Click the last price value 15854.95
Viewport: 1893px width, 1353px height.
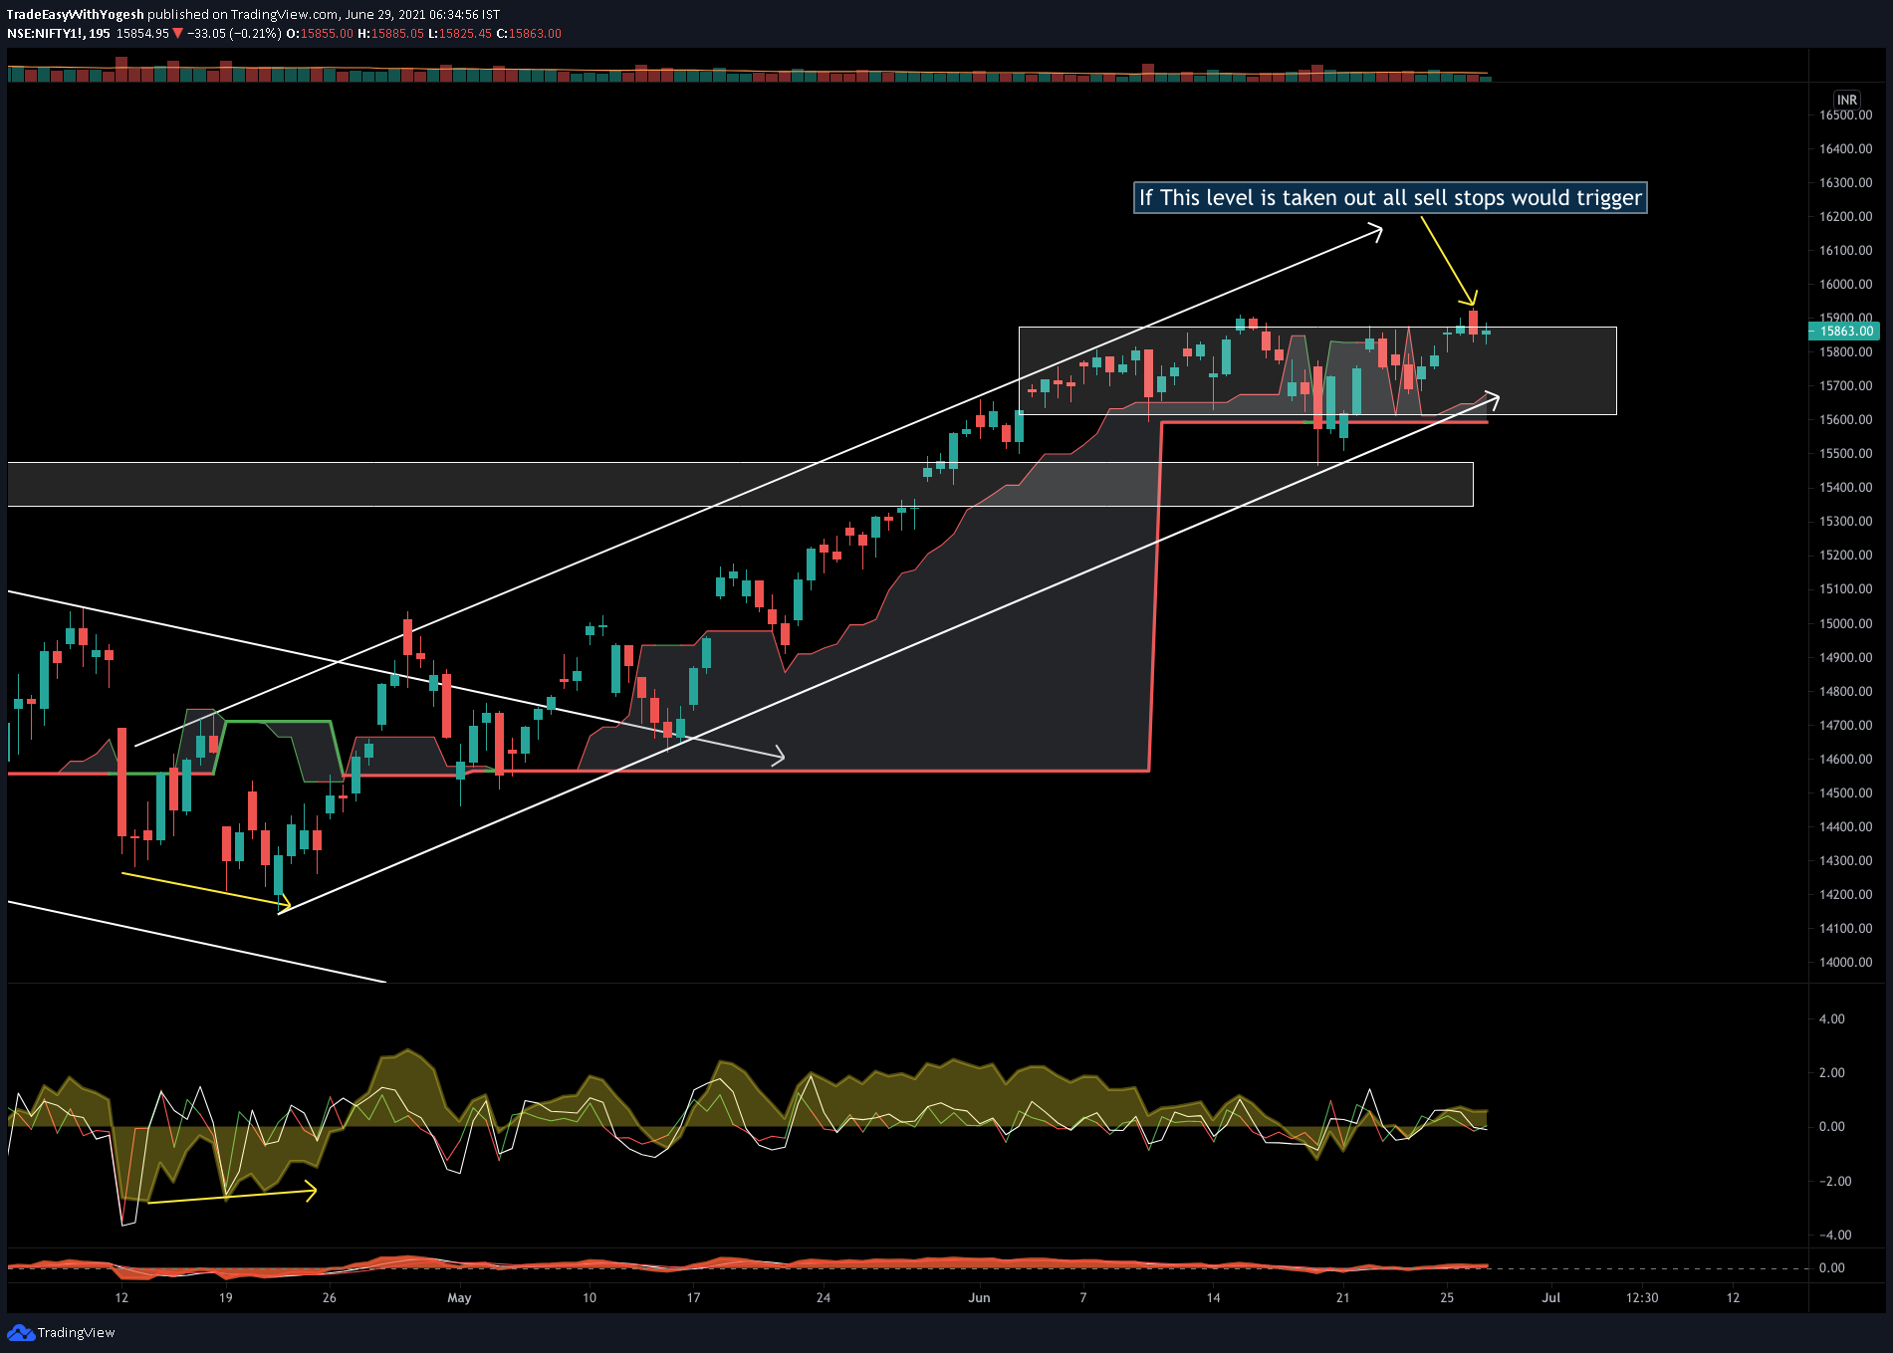(x=142, y=34)
